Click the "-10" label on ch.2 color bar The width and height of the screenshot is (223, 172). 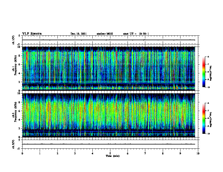[x=208, y=134]
